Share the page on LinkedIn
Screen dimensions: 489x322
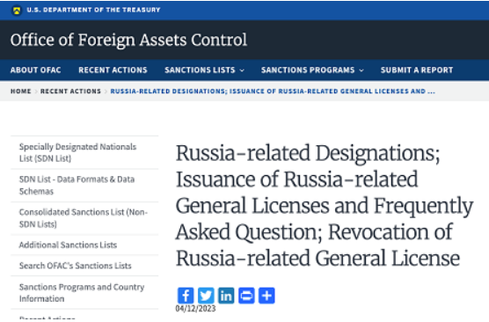(226, 296)
